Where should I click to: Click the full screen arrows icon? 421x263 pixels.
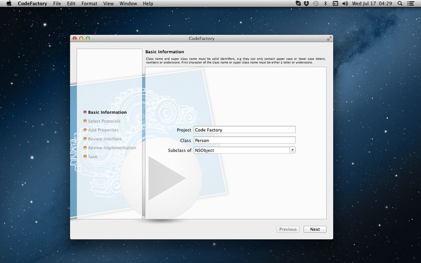329,38
